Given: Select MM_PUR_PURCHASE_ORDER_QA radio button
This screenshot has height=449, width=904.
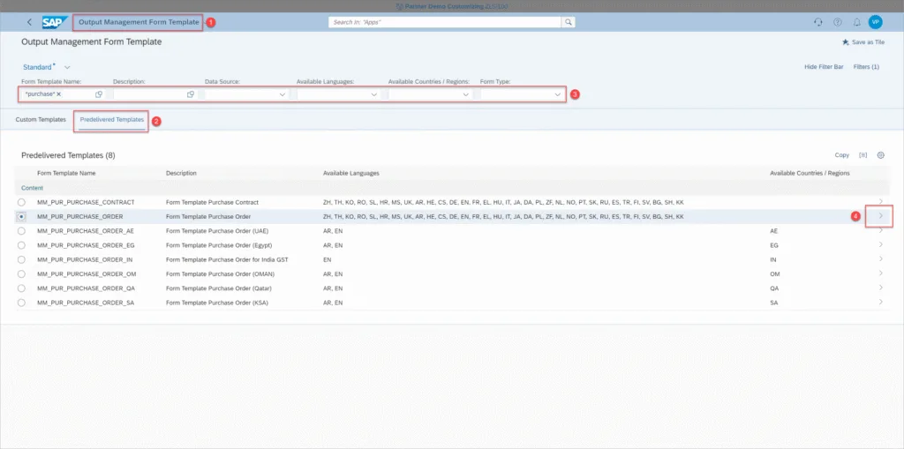Looking at the screenshot, I should coord(21,288).
